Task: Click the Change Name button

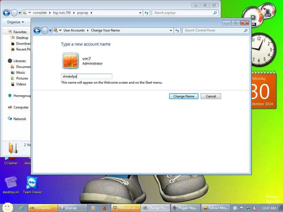Action: click(x=184, y=96)
